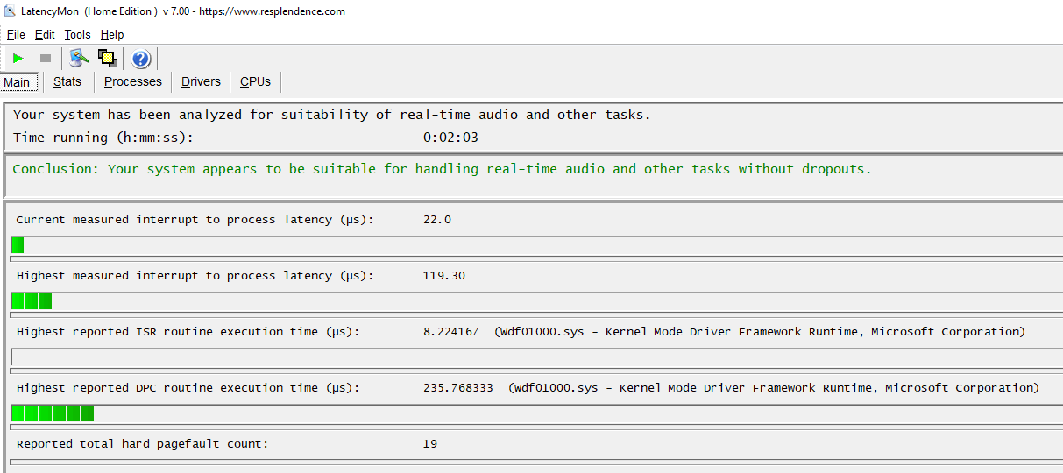Switch to the Stats tab
Screen dimensions: 1063x473
(67, 81)
